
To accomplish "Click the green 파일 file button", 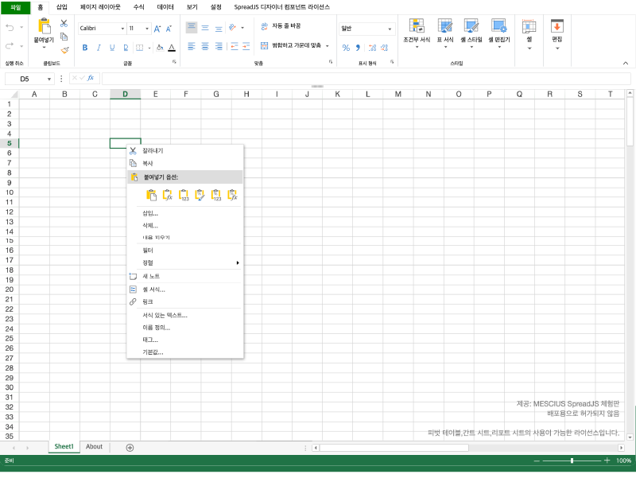I will pyautogui.click(x=15, y=7).
